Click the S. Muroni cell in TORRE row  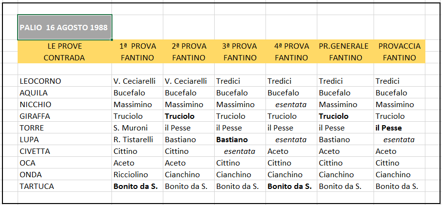click(137, 128)
